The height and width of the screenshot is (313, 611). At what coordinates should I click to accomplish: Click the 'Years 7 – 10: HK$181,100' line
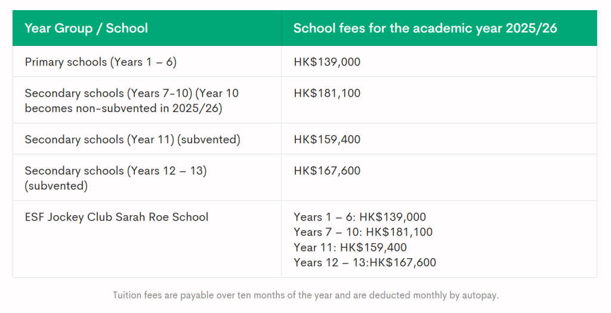[363, 232]
